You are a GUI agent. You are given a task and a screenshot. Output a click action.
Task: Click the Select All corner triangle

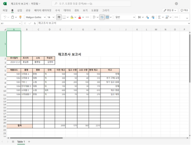coord(5,29)
